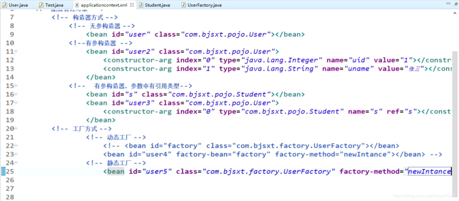This screenshot has height=201, width=459.
Task: Switch to the Test.java tab
Action: point(54,5)
